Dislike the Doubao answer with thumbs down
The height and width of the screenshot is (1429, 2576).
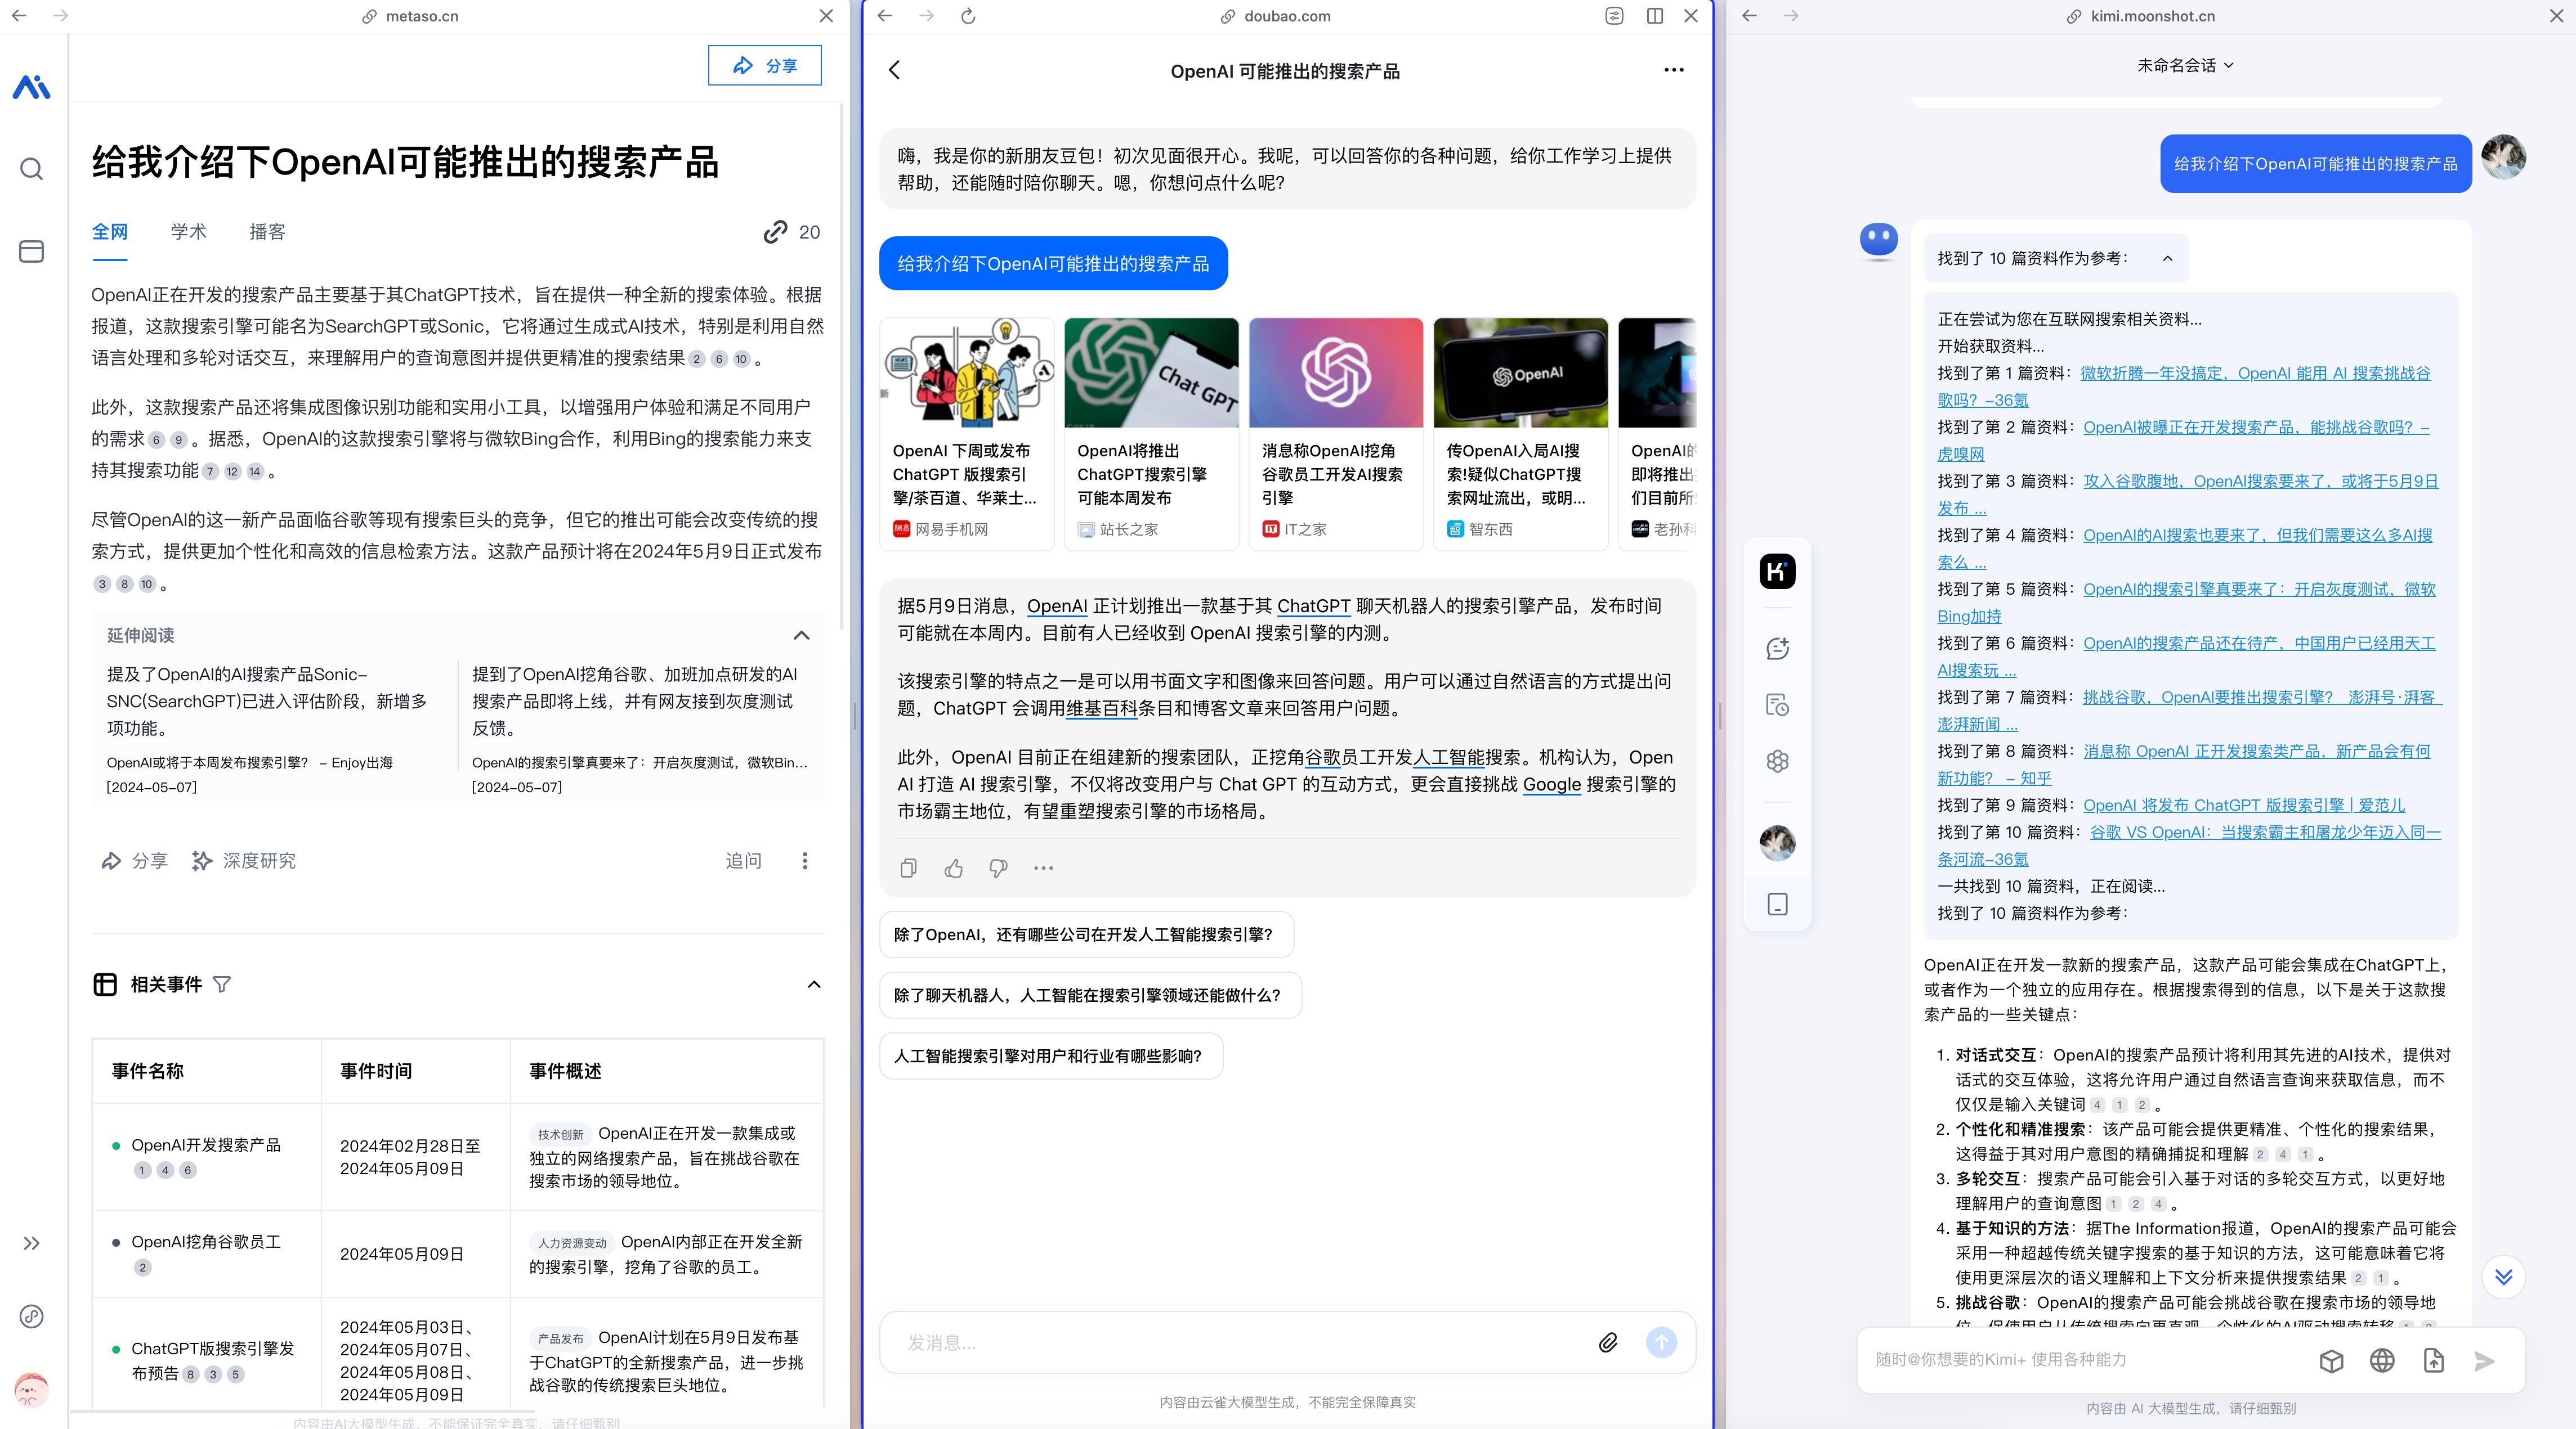(x=998, y=869)
